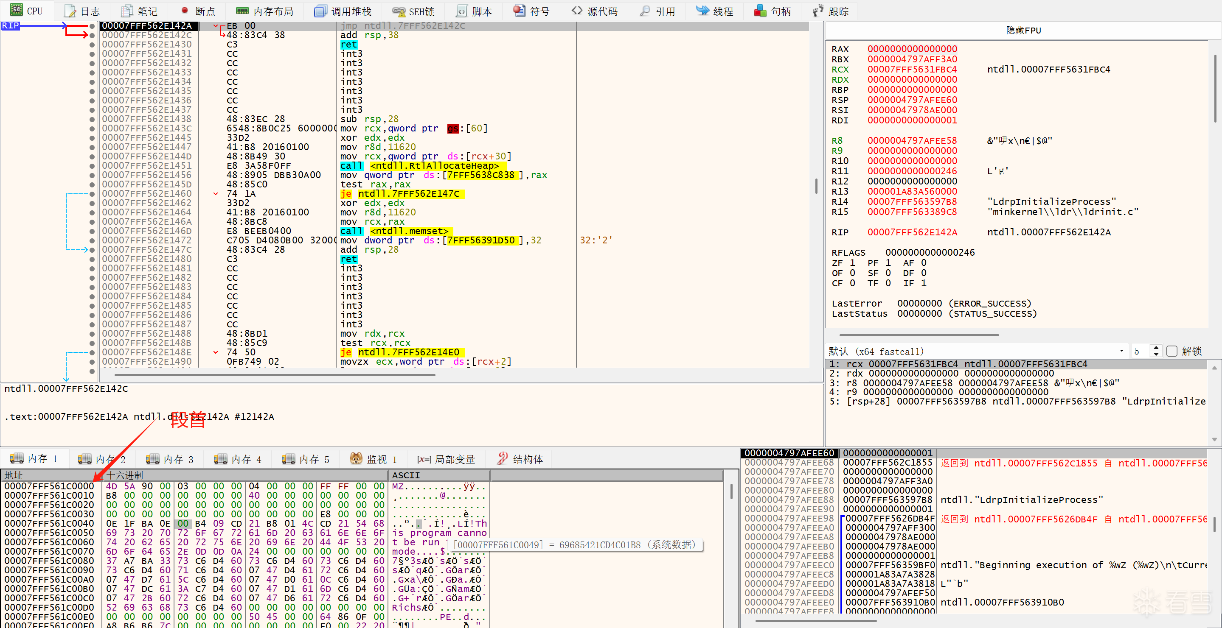Screen dimensions: 1222x628
Task: Toggle CF flag value
Action: (x=852, y=283)
